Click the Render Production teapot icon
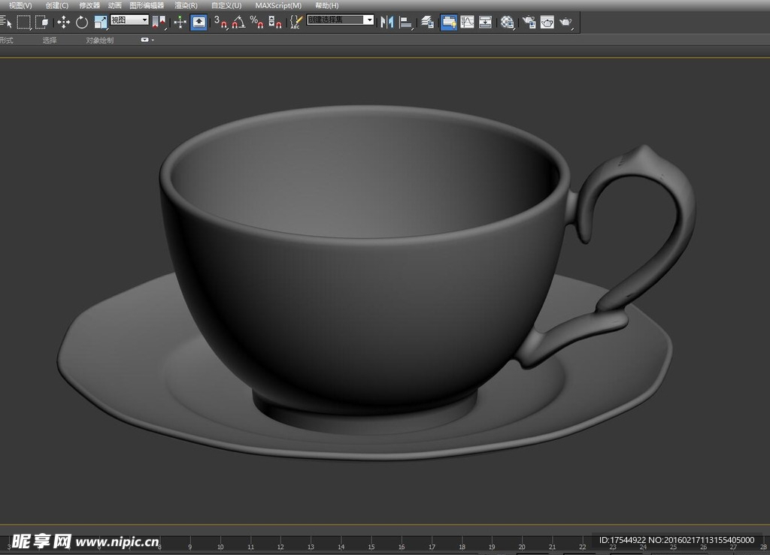The image size is (770, 555). pos(566,22)
